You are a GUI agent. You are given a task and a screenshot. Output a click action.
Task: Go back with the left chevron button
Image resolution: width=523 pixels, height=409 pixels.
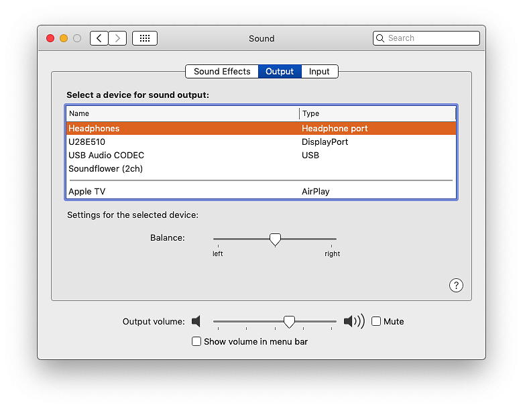pyautogui.click(x=99, y=38)
